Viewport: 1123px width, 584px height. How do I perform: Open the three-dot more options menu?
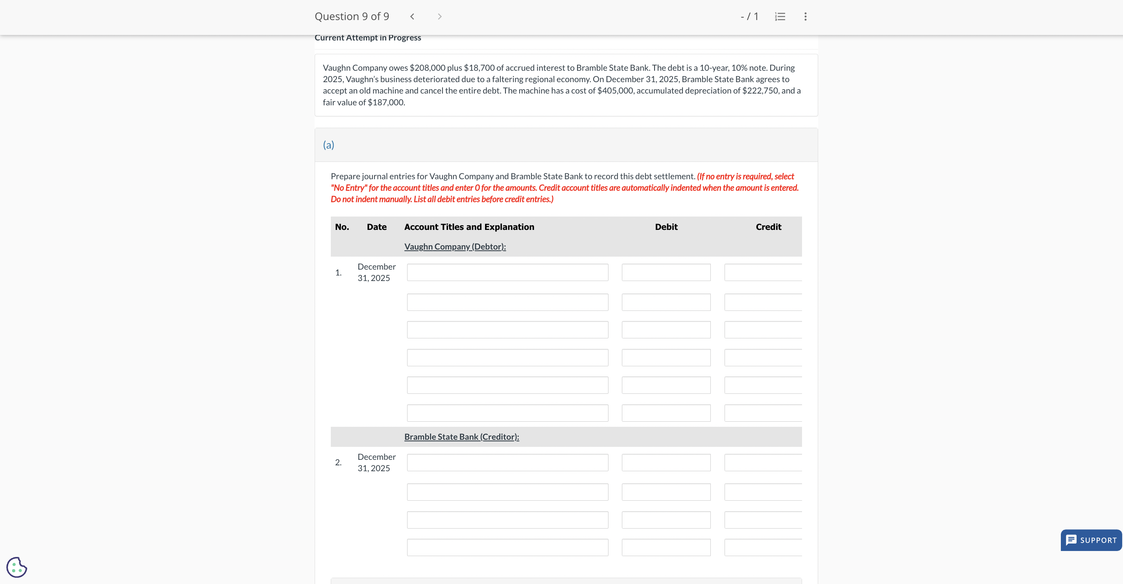(805, 17)
